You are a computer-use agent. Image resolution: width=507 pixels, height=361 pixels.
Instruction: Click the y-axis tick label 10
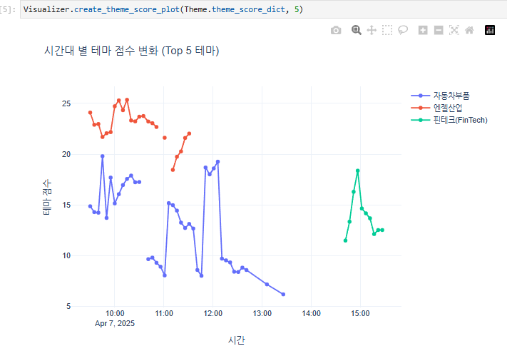tap(66, 255)
